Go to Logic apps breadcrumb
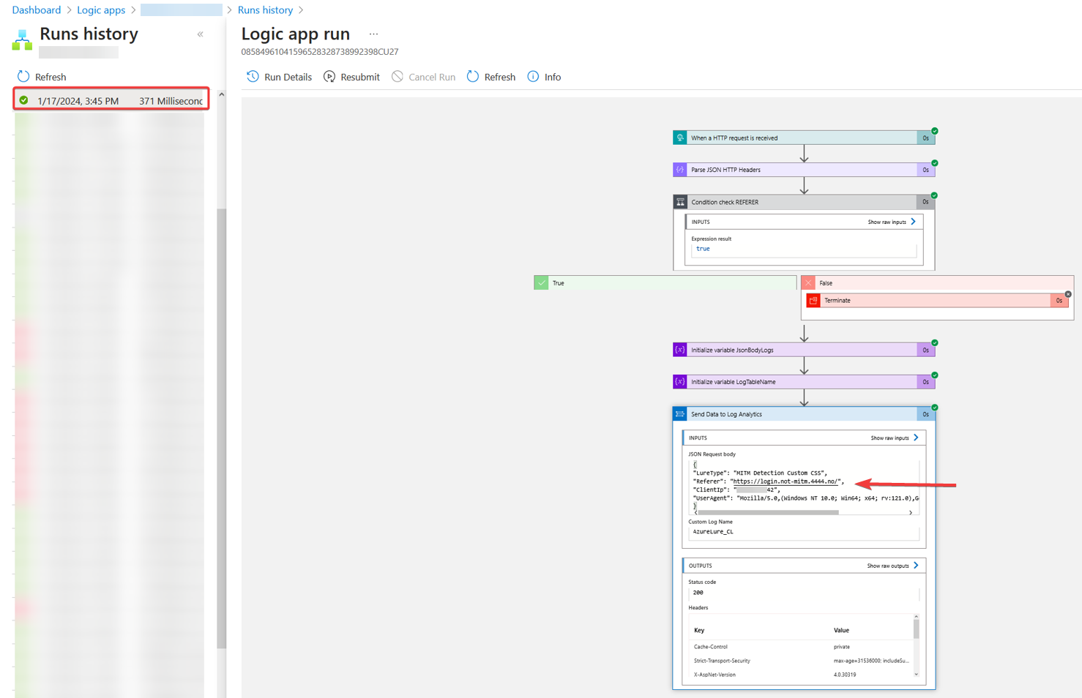The image size is (1082, 698). [101, 10]
